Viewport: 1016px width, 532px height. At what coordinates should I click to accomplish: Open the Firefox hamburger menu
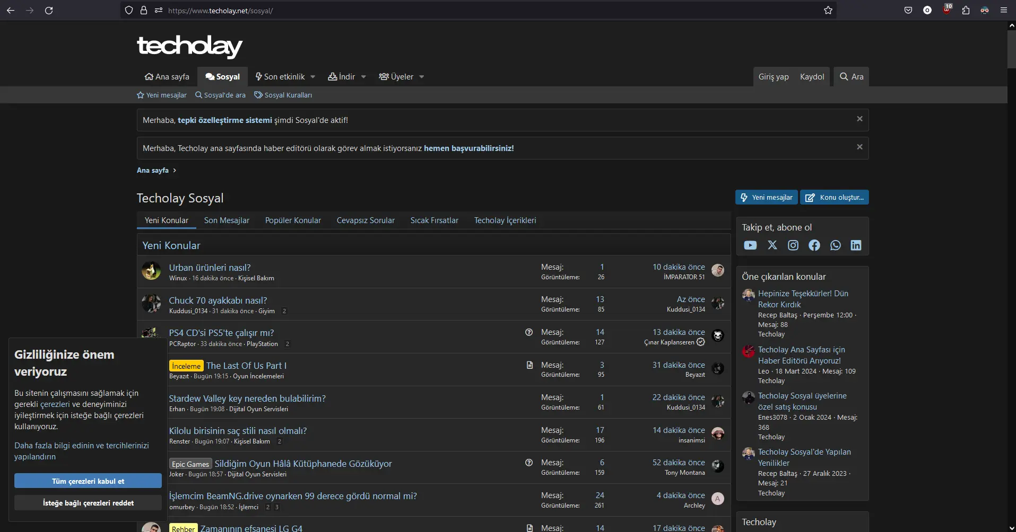pos(1004,10)
